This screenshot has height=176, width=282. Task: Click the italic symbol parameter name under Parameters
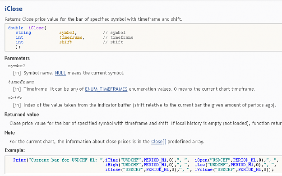16,66
